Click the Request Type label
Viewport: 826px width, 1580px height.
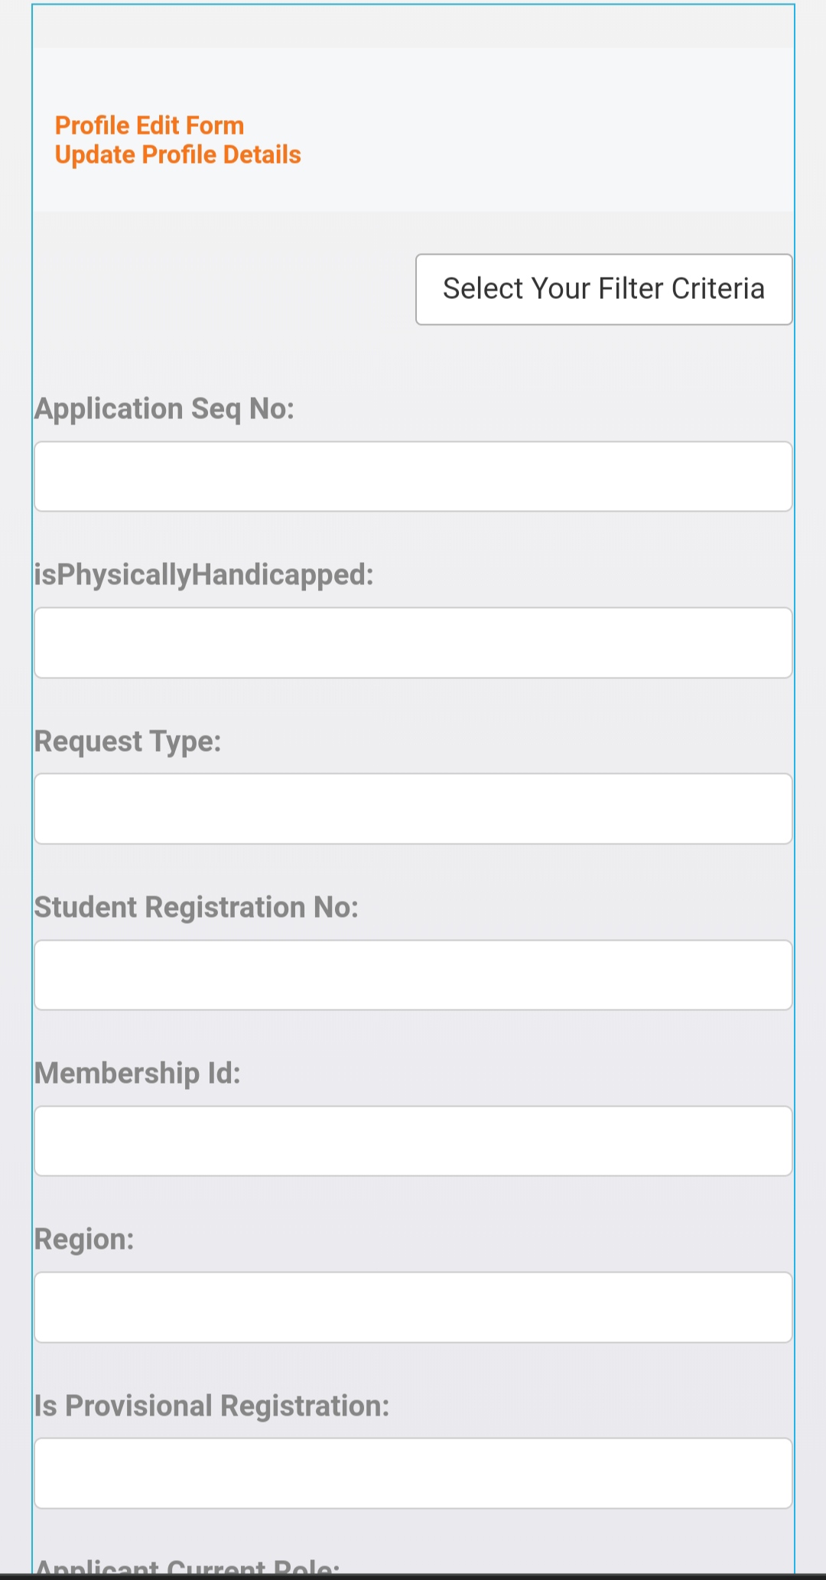[x=128, y=741]
